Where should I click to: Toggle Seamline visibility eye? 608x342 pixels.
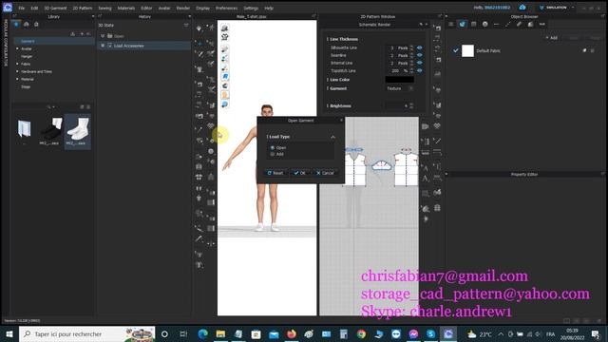419,55
